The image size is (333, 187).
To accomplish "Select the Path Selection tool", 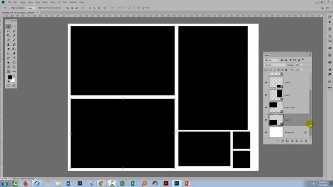I will pyautogui.click(x=8, y=62).
